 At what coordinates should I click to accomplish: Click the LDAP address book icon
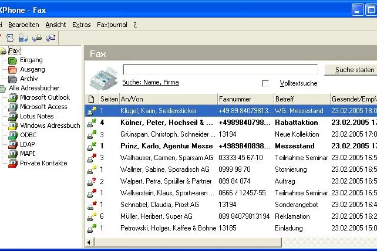[13, 145]
